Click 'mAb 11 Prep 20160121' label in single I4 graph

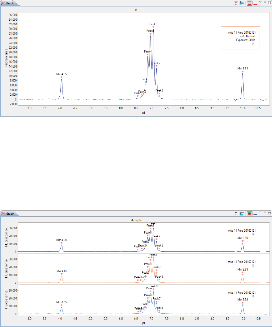[x=242, y=32]
